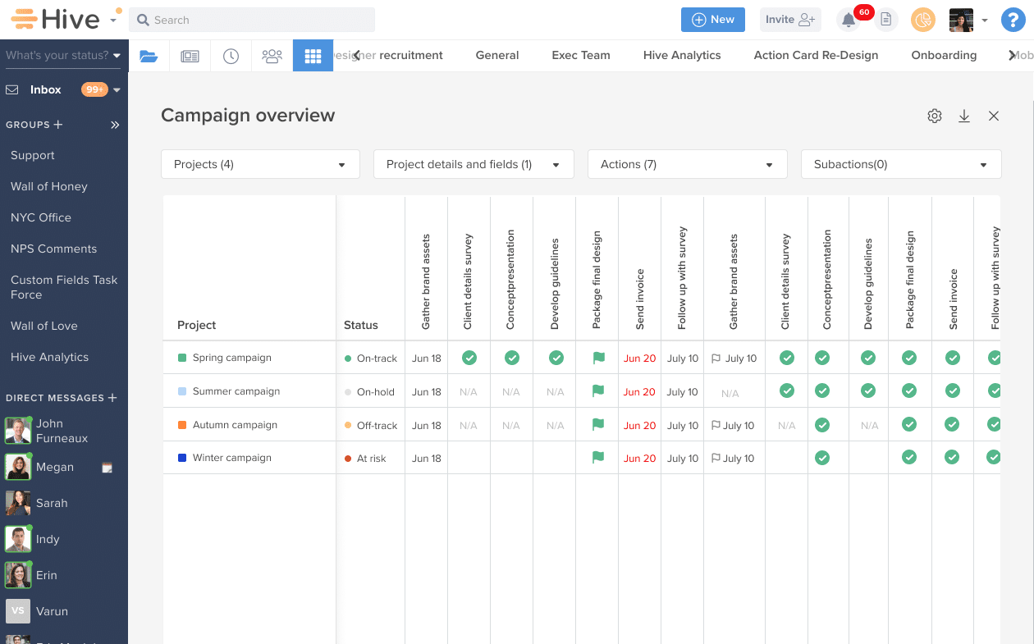Switch to the General tab
Viewport: 1034px width, 644px height.
click(497, 56)
